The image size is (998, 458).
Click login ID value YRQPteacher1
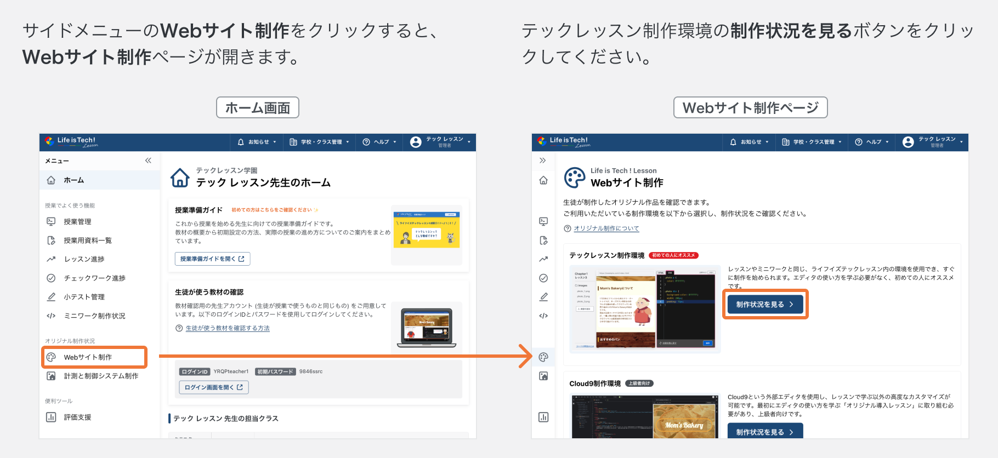coord(231,371)
